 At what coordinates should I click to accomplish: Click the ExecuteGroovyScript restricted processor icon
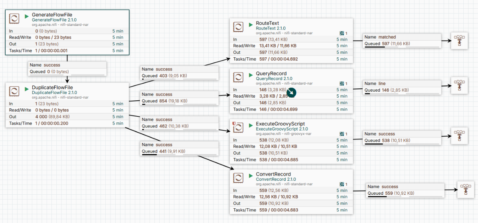[x=238, y=127]
